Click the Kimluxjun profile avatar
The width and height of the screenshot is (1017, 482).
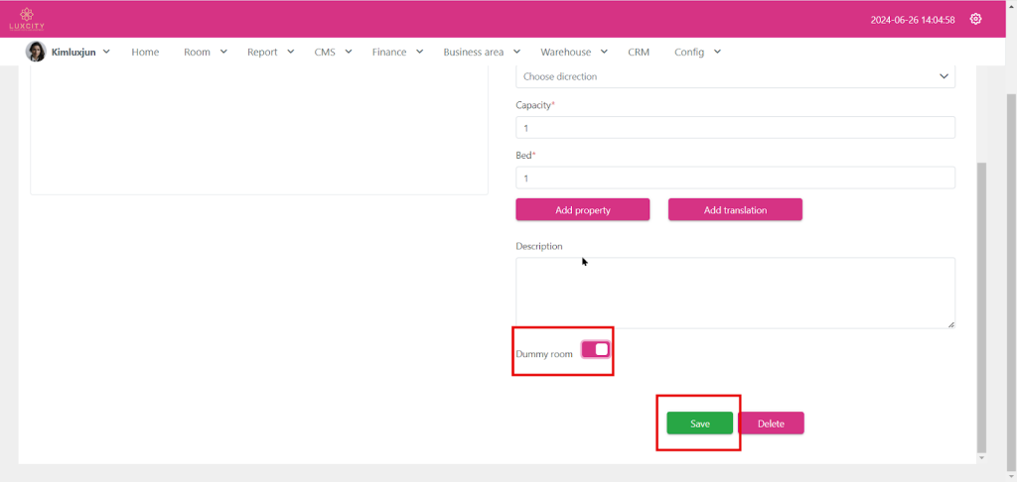pyautogui.click(x=36, y=52)
